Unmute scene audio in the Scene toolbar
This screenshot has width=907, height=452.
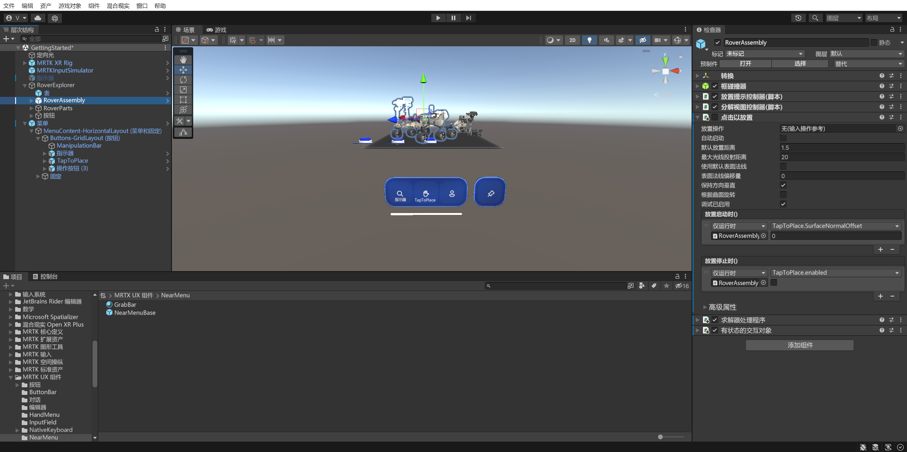[x=606, y=40]
